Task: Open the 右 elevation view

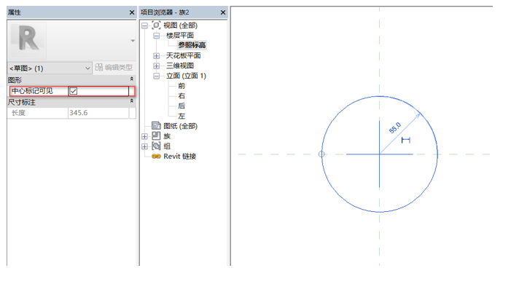Action: click(181, 96)
